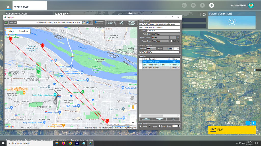Click the slider in the Flightplan toolbar

click(x=99, y=22)
